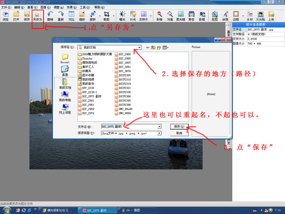Switch to the 04 - 画图 taskbar window
The image size is (285, 214).
click(x=133, y=210)
